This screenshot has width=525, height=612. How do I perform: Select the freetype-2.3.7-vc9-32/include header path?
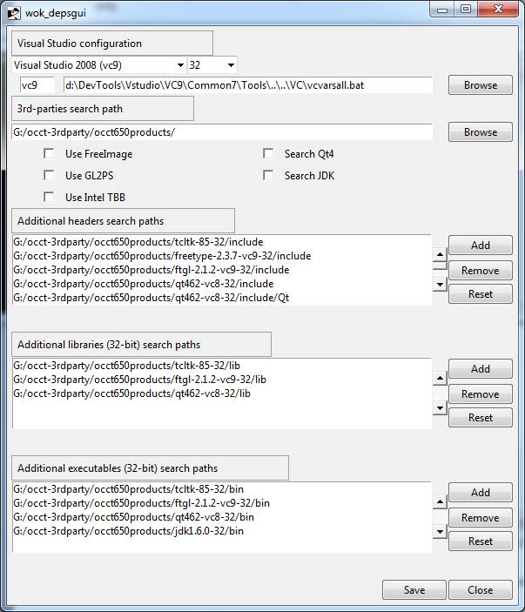(162, 256)
